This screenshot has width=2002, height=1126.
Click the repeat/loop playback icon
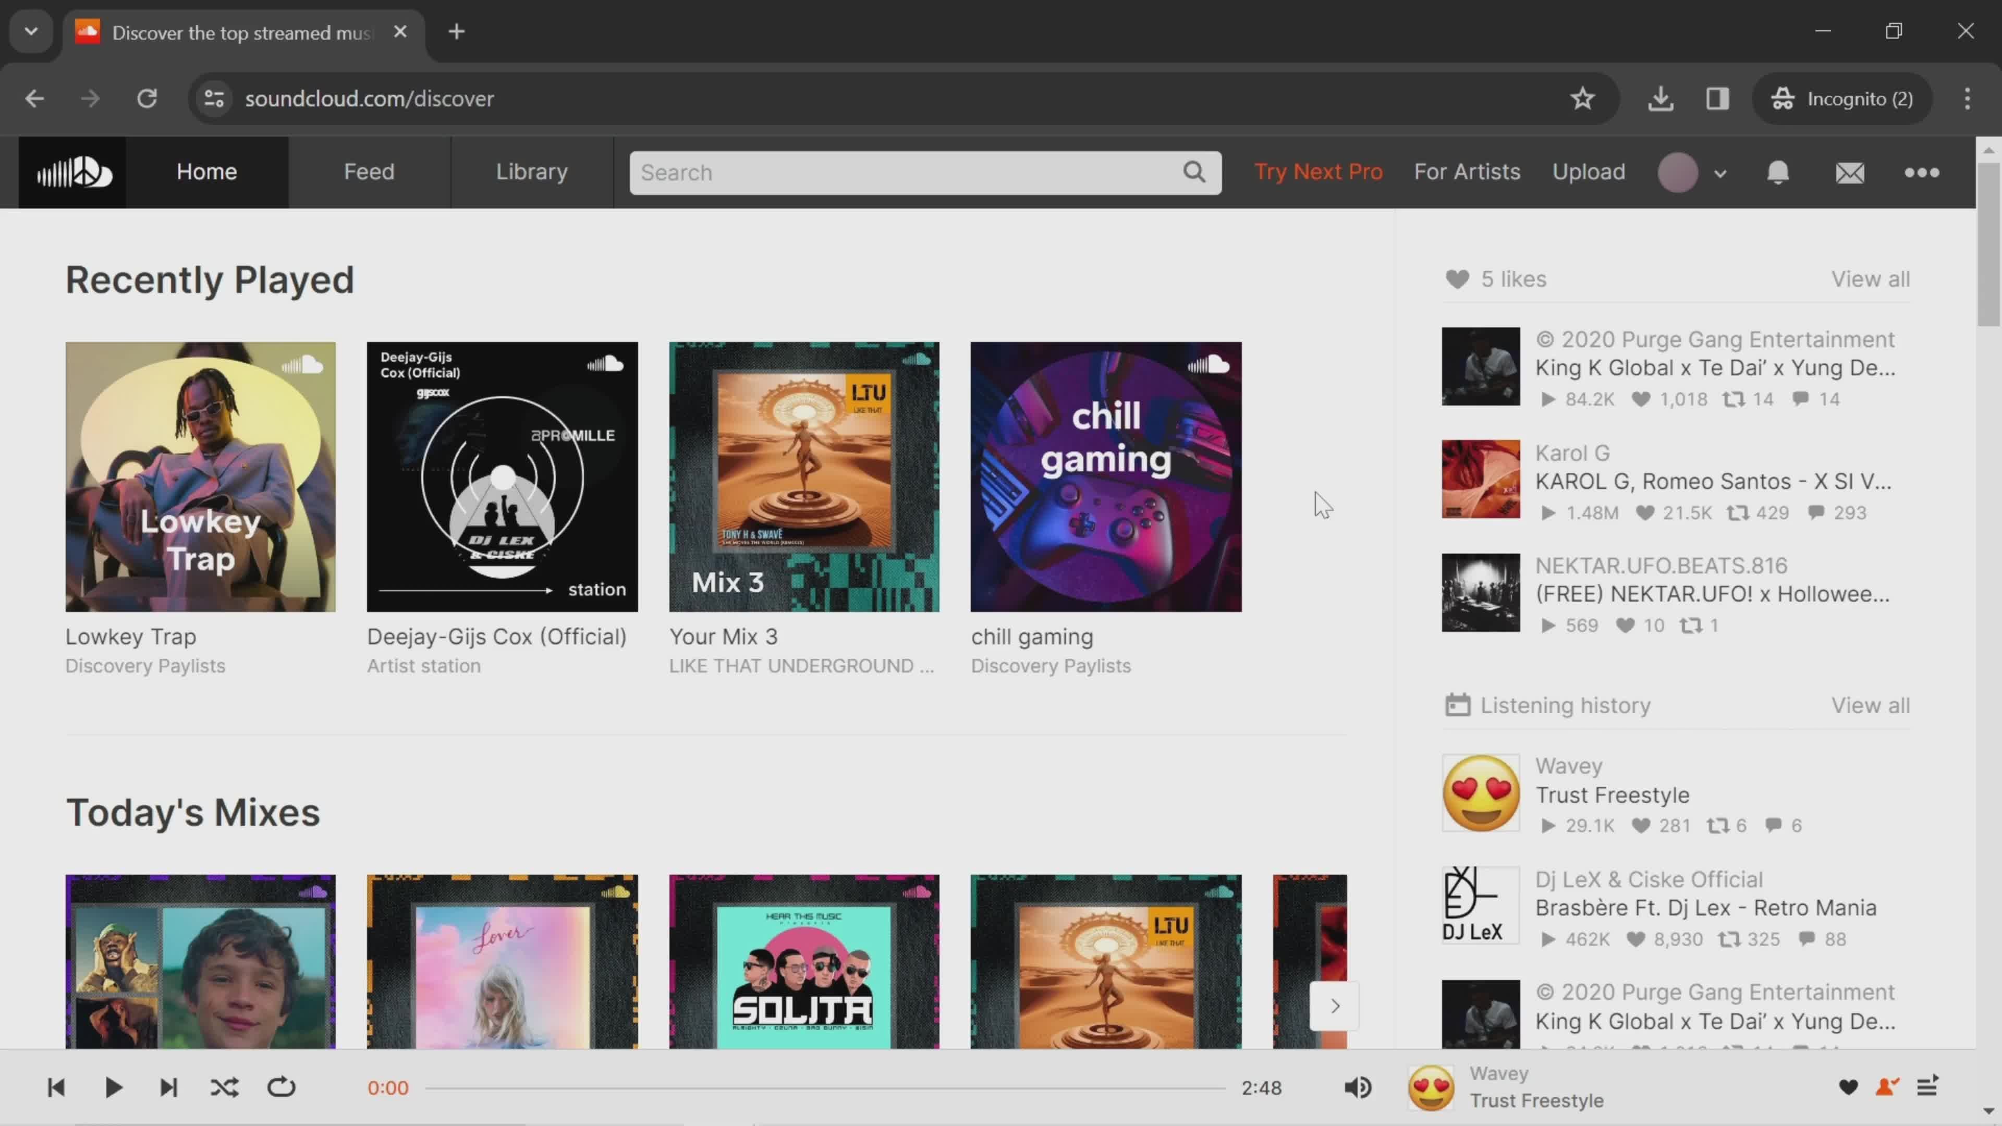(x=282, y=1087)
